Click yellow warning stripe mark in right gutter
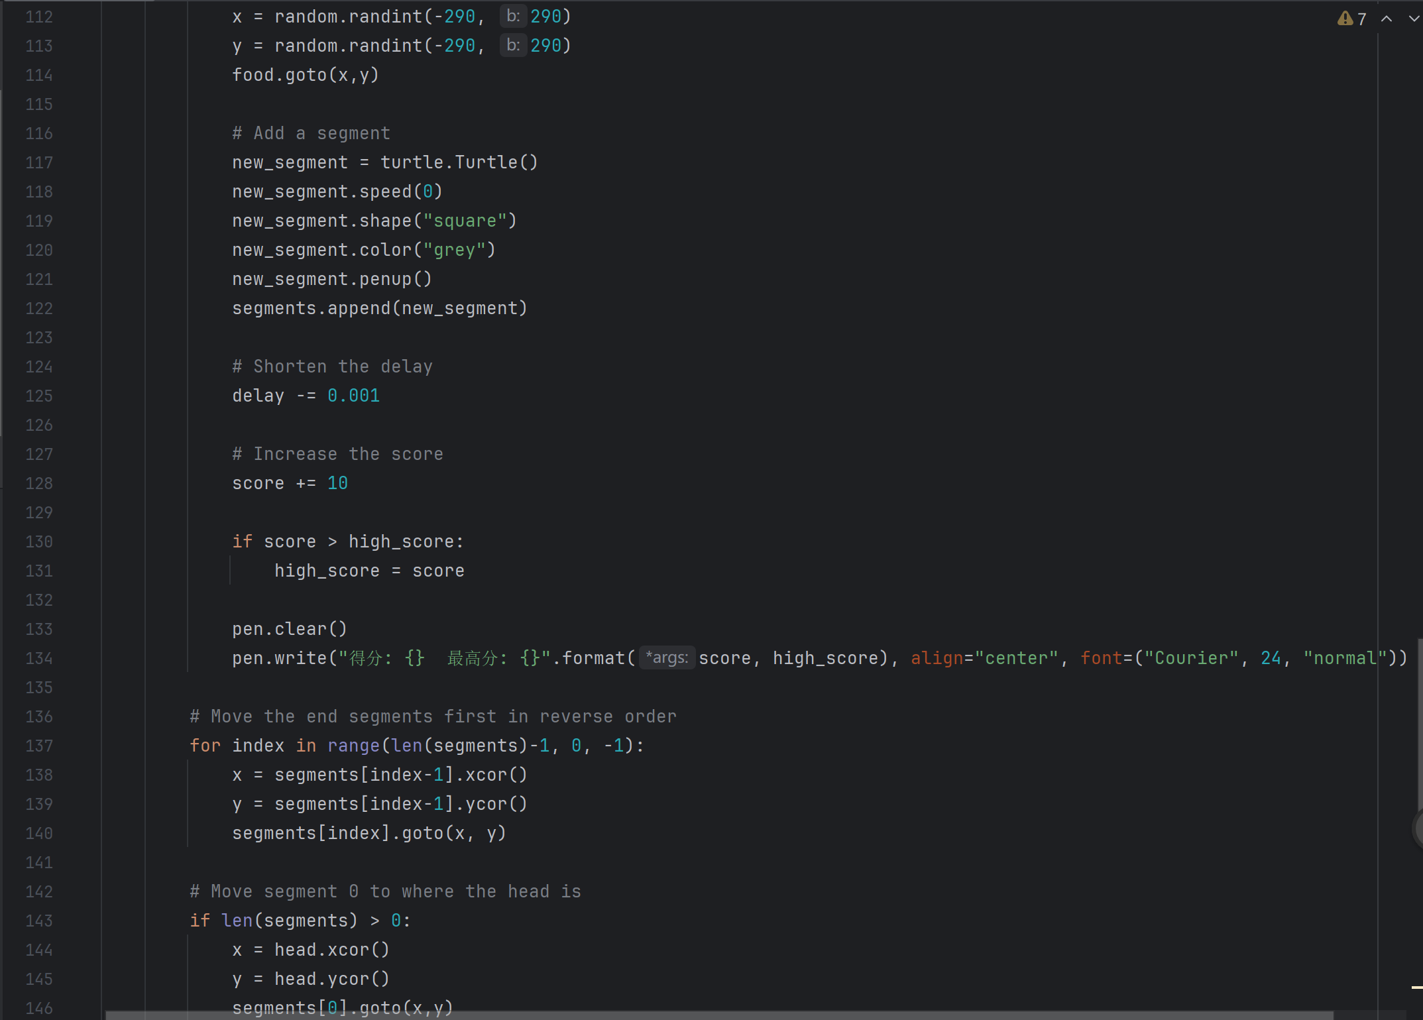Screen dimensions: 1423x1020 click(x=1417, y=988)
